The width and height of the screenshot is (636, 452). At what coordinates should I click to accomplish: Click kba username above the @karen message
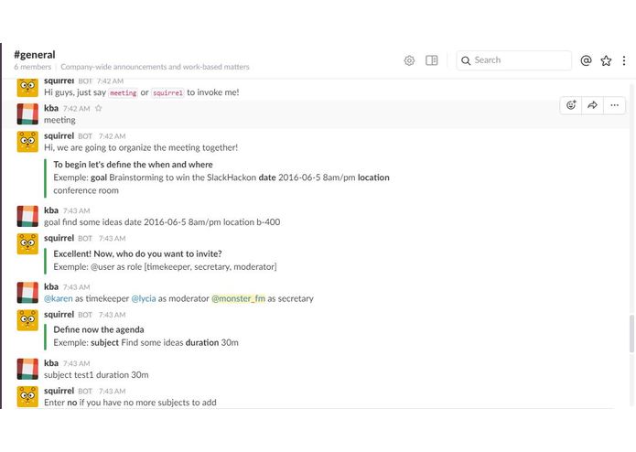pos(51,286)
